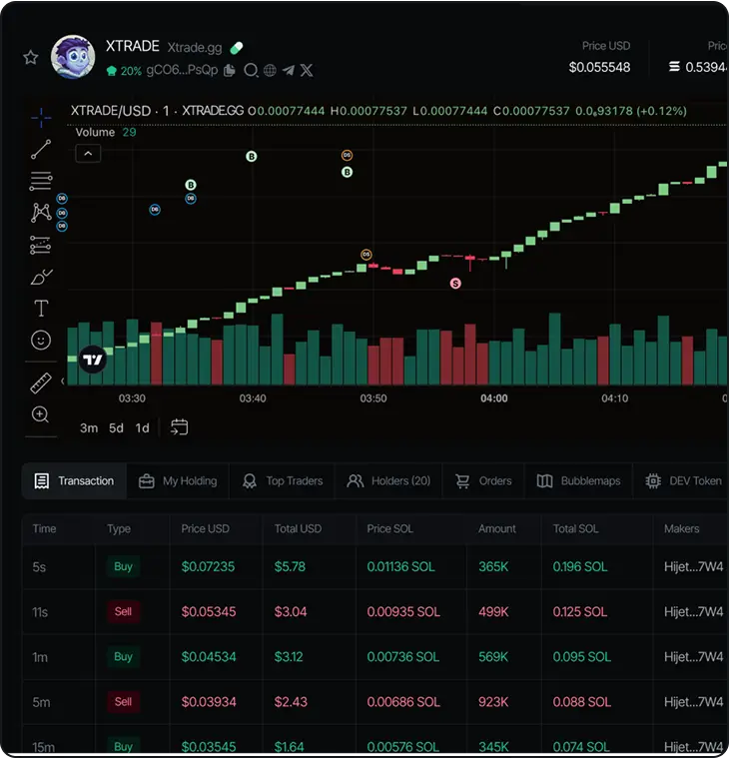The width and height of the screenshot is (729, 758).
Task: Click the Makers column header
Action: (682, 529)
